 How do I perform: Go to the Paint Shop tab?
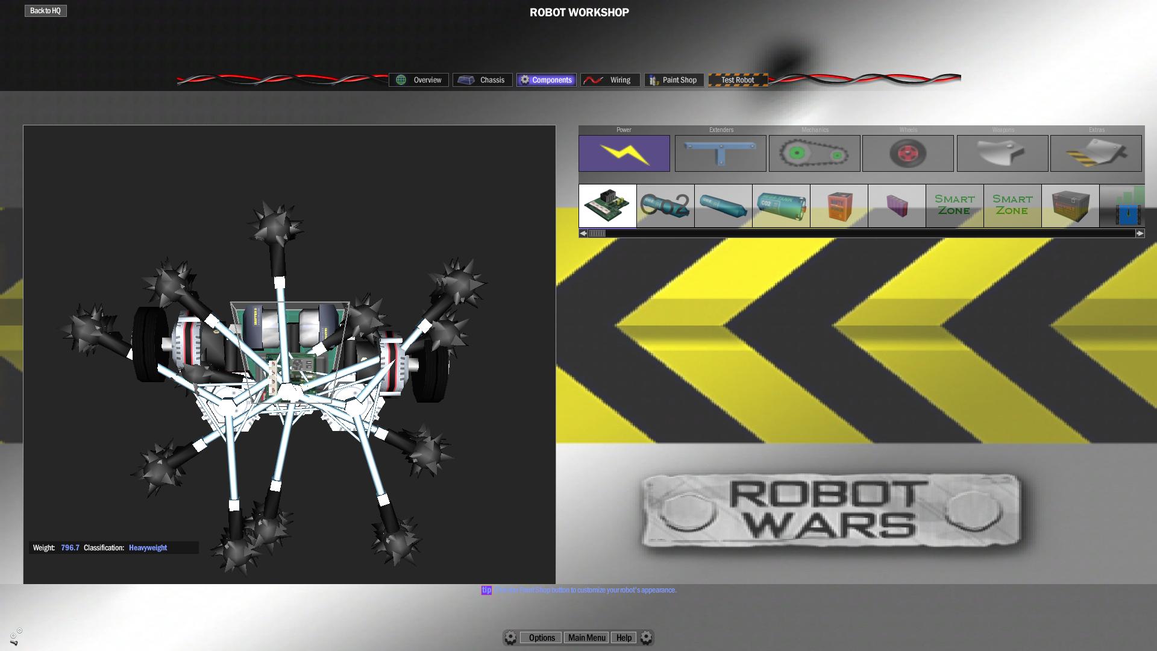tap(674, 80)
